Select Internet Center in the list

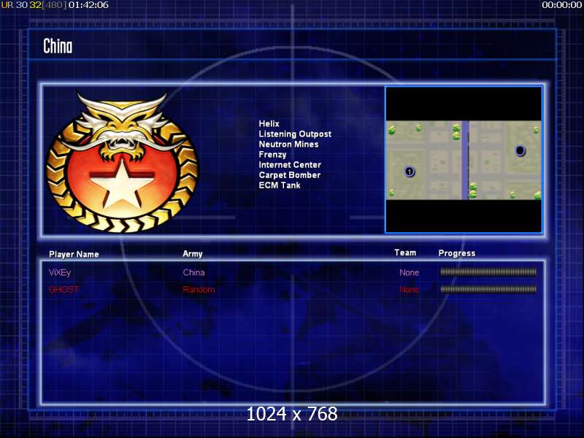pos(290,165)
